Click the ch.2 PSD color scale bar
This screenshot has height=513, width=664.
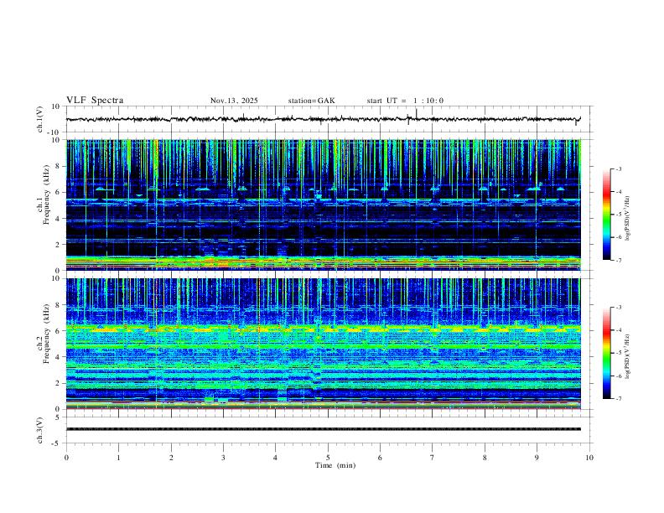[x=606, y=353]
